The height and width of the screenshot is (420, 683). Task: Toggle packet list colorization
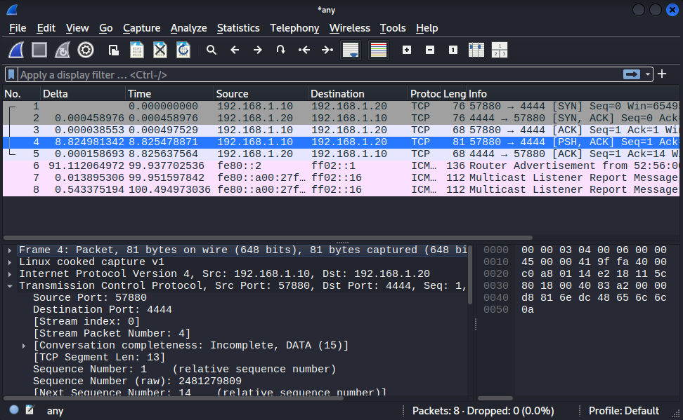click(379, 50)
